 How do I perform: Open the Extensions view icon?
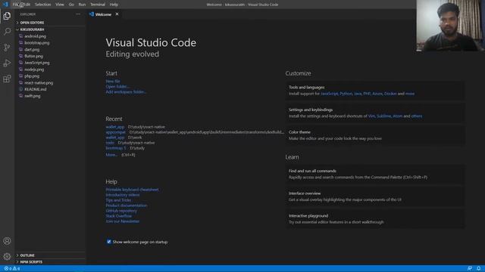click(7, 79)
